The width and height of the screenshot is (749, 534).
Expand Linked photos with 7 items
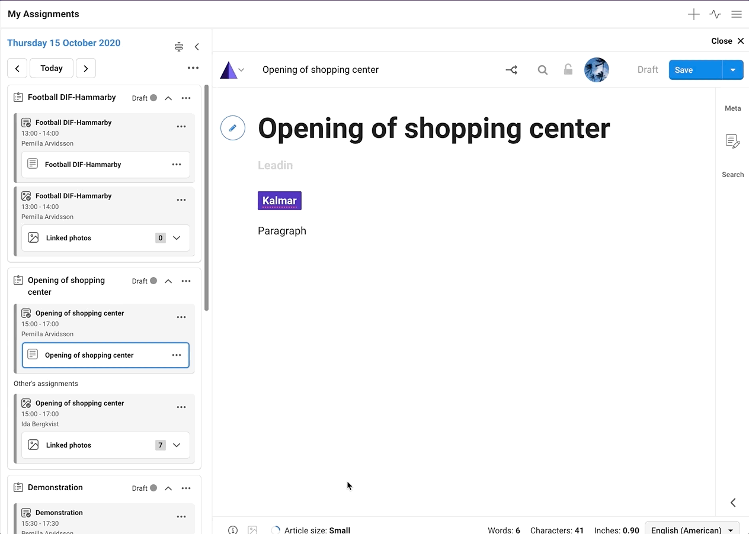177,445
